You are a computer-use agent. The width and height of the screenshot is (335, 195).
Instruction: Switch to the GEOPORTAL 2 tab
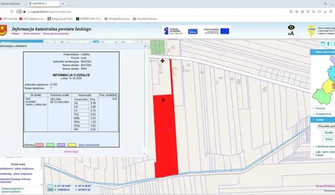click(44, 3)
